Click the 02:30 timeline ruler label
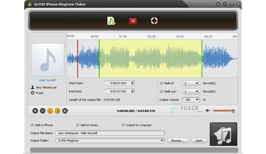The width and height of the screenshot is (266, 154). [151, 37]
